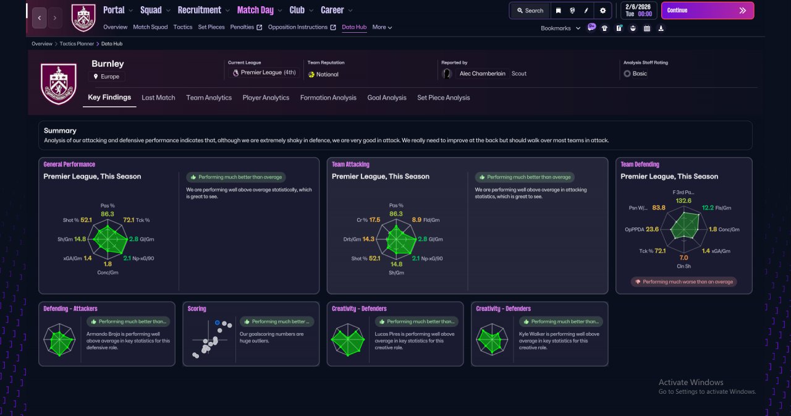Viewport: 791px width, 416px height.
Task: Click the Overview breadcrumb link
Action: pyautogui.click(x=42, y=44)
